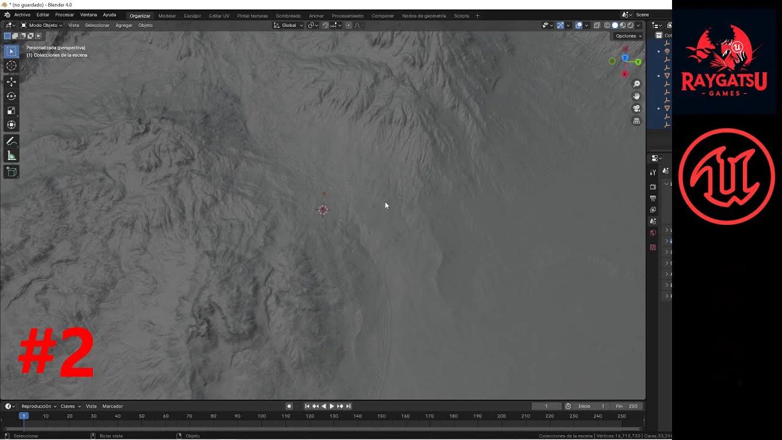The height and width of the screenshot is (440, 782).
Task: Switch to rendered shading mode
Action: tap(630, 25)
